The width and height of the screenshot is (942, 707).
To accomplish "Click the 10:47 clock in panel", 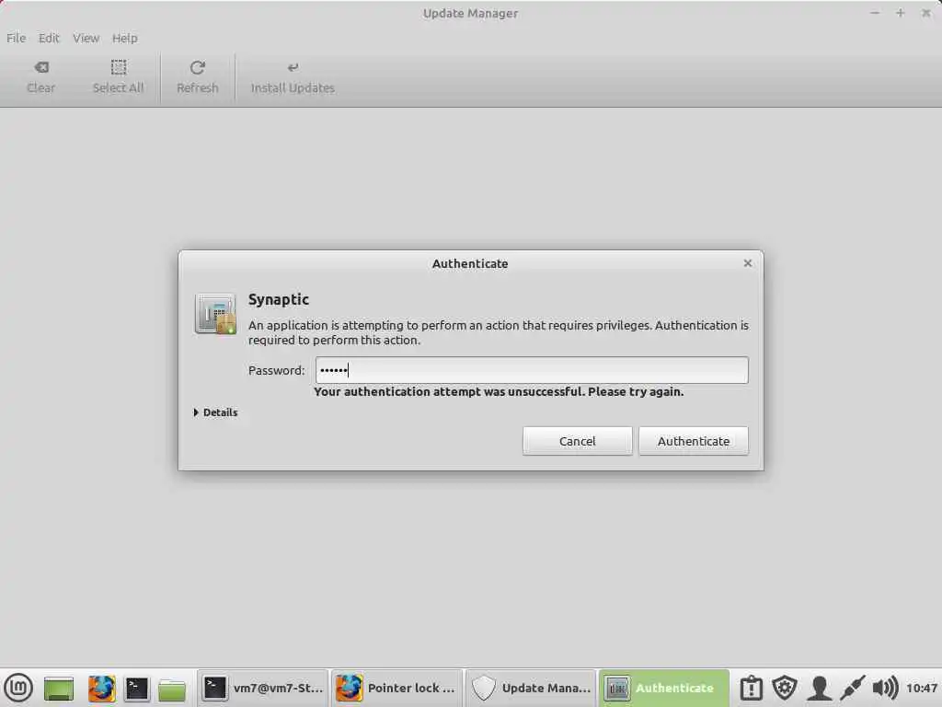I will pyautogui.click(x=922, y=688).
